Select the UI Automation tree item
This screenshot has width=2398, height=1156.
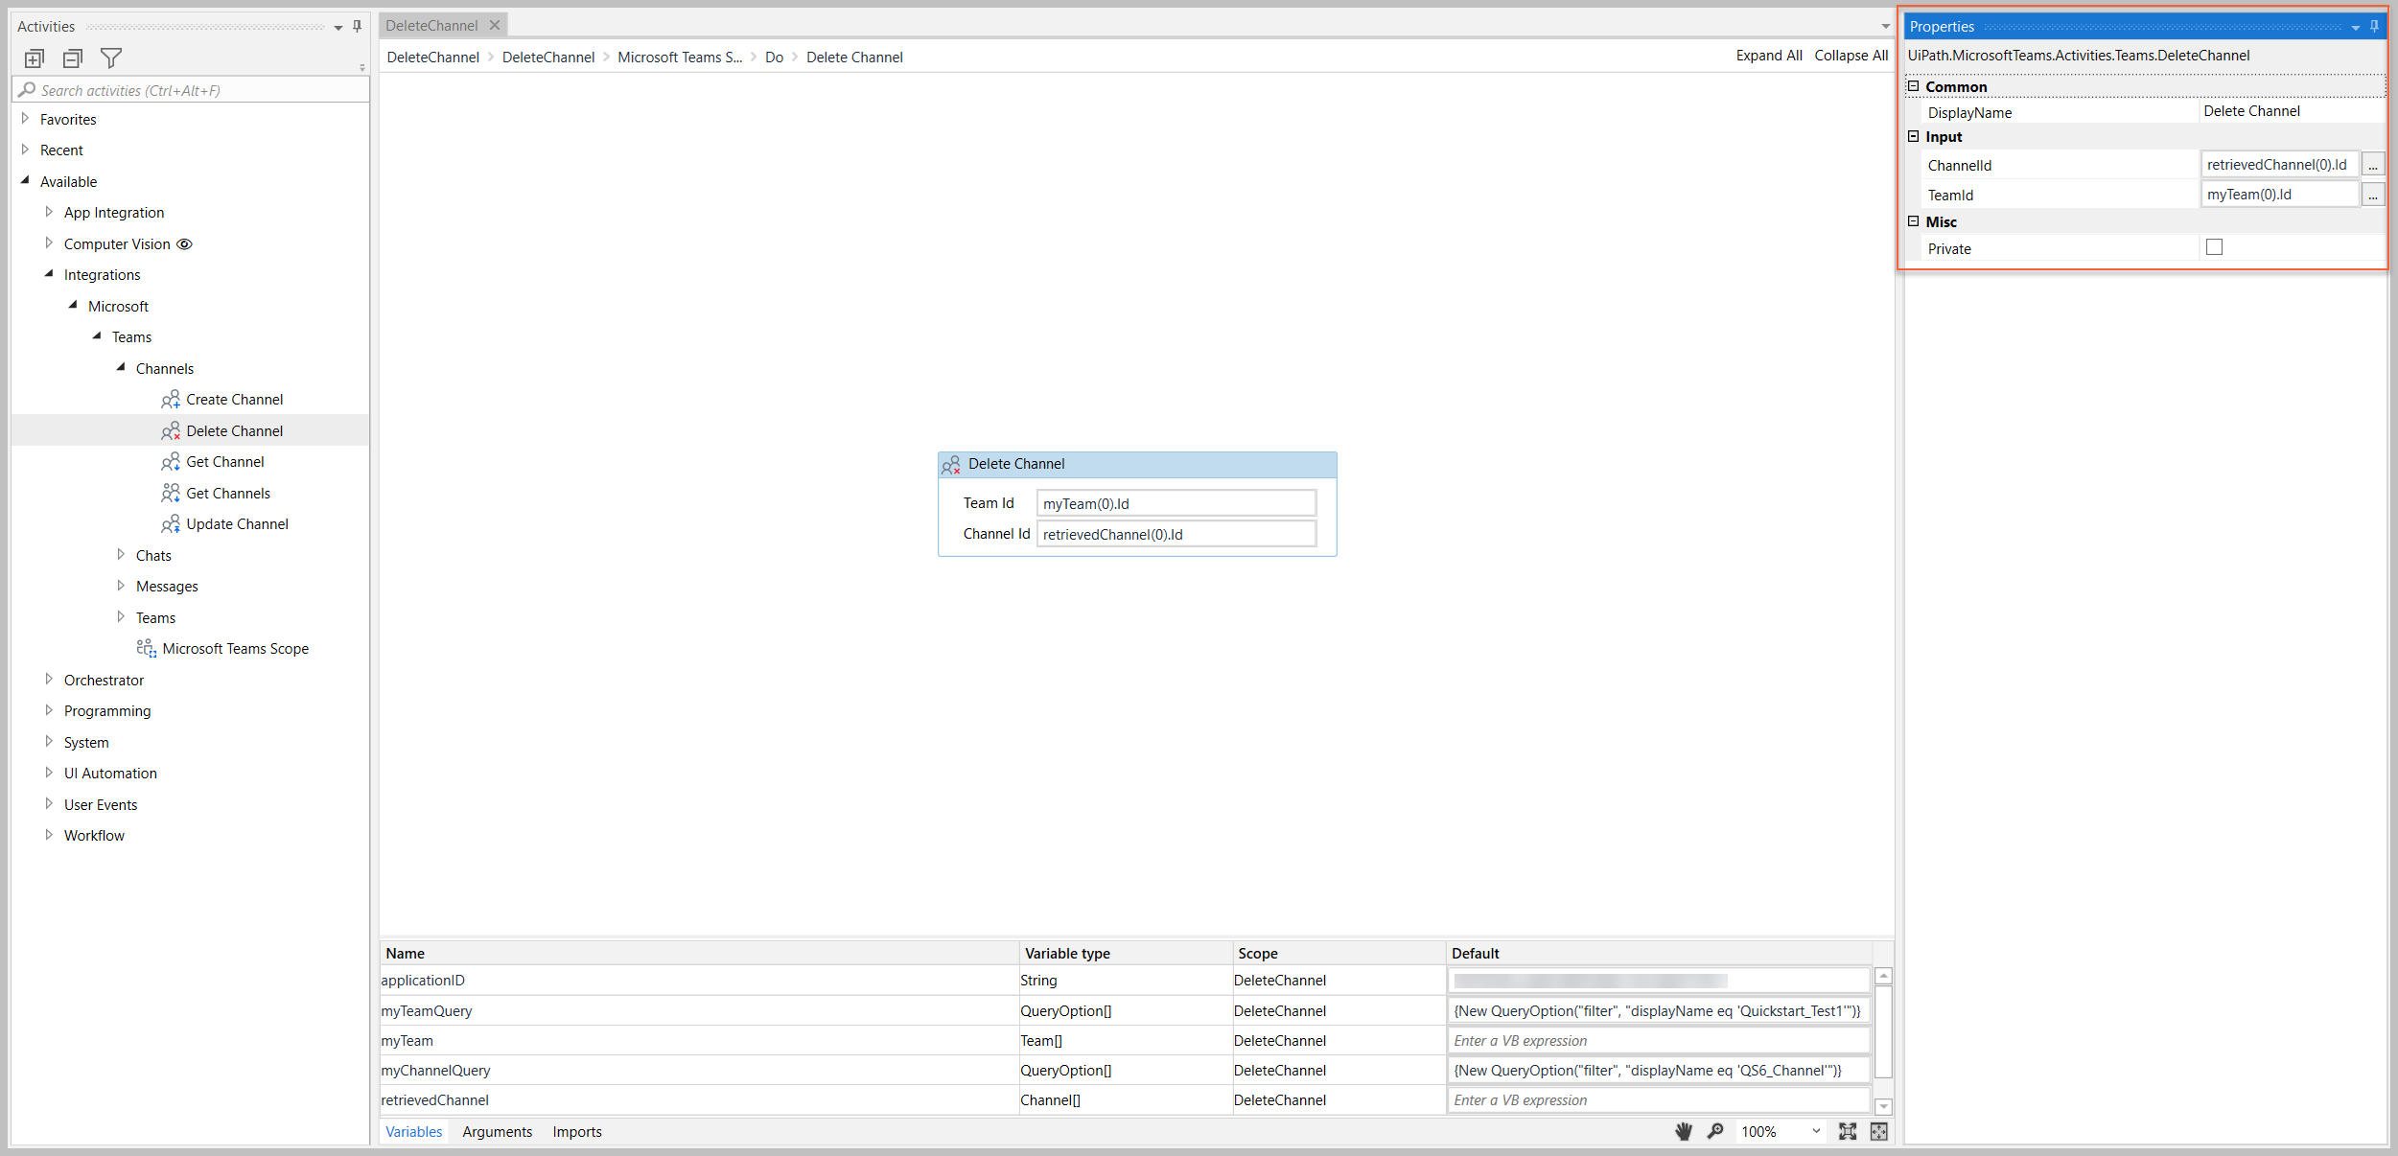pos(110,774)
